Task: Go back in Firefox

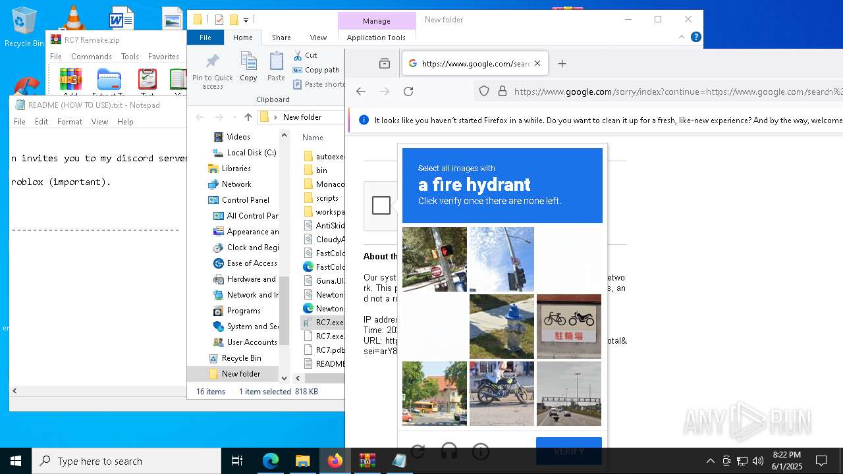Action: click(360, 92)
